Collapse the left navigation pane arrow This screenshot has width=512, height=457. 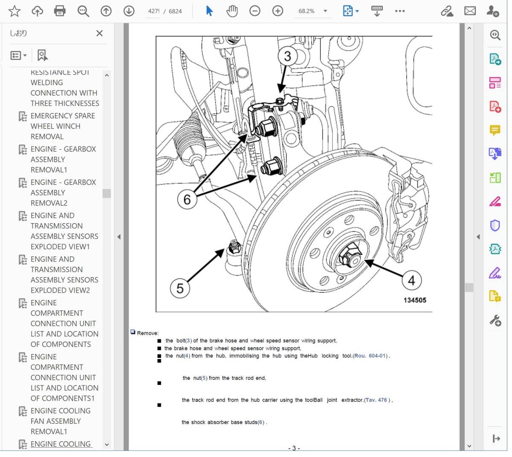[x=119, y=237]
